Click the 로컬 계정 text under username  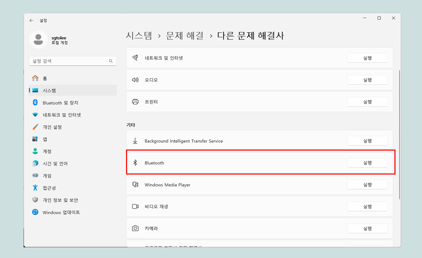tap(60, 43)
